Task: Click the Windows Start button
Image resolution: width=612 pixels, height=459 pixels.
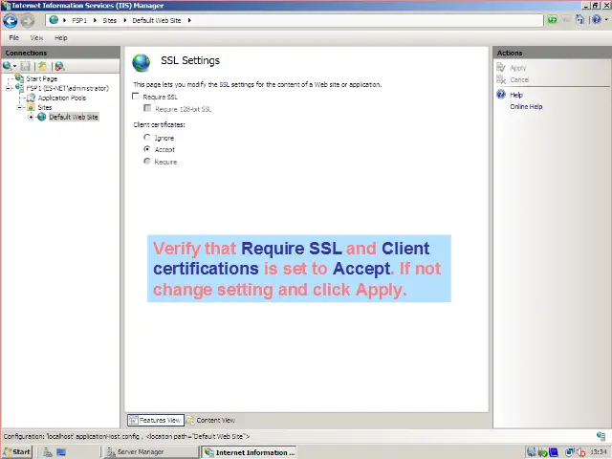Action: point(17,452)
